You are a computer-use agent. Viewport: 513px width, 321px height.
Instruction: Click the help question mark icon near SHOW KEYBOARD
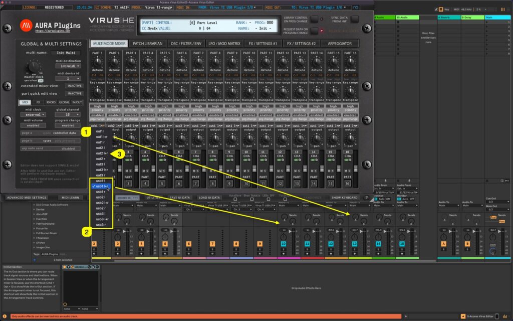[366, 197]
